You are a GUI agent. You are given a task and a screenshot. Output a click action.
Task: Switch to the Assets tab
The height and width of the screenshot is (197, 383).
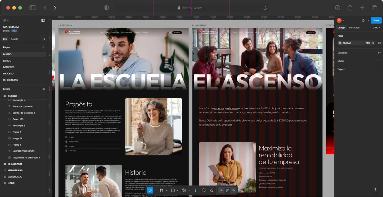coord(14,39)
